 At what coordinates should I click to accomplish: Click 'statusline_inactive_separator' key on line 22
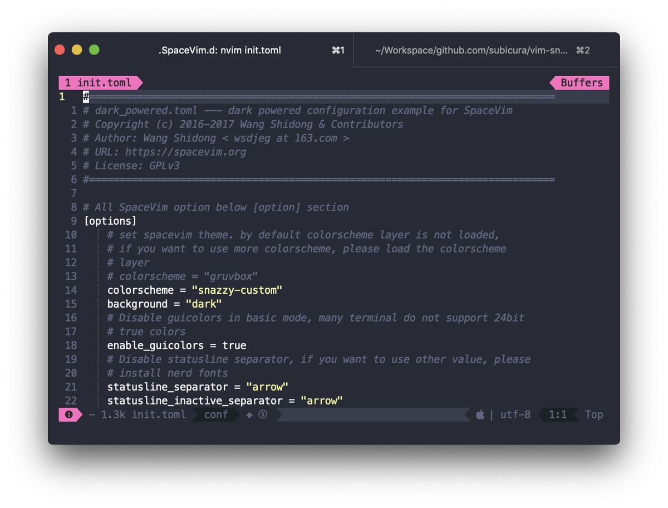point(195,401)
